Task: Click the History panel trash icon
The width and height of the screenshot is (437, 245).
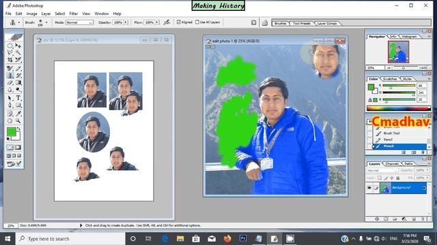Action: click(423, 152)
